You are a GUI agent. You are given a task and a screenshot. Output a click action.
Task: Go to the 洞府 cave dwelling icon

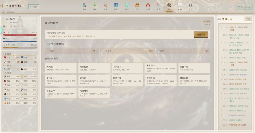(x=95, y=6)
